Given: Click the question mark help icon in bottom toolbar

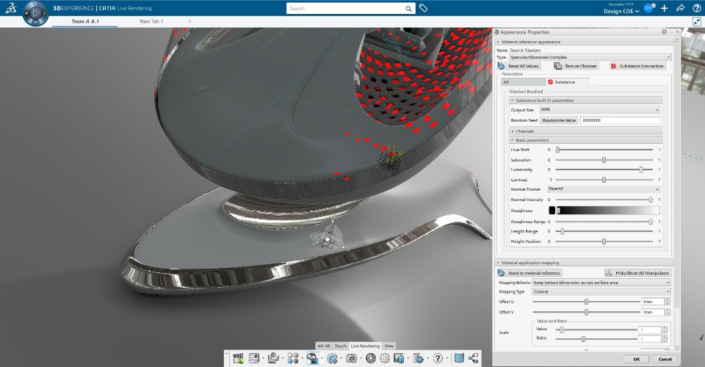Looking at the screenshot, I should 438,358.
